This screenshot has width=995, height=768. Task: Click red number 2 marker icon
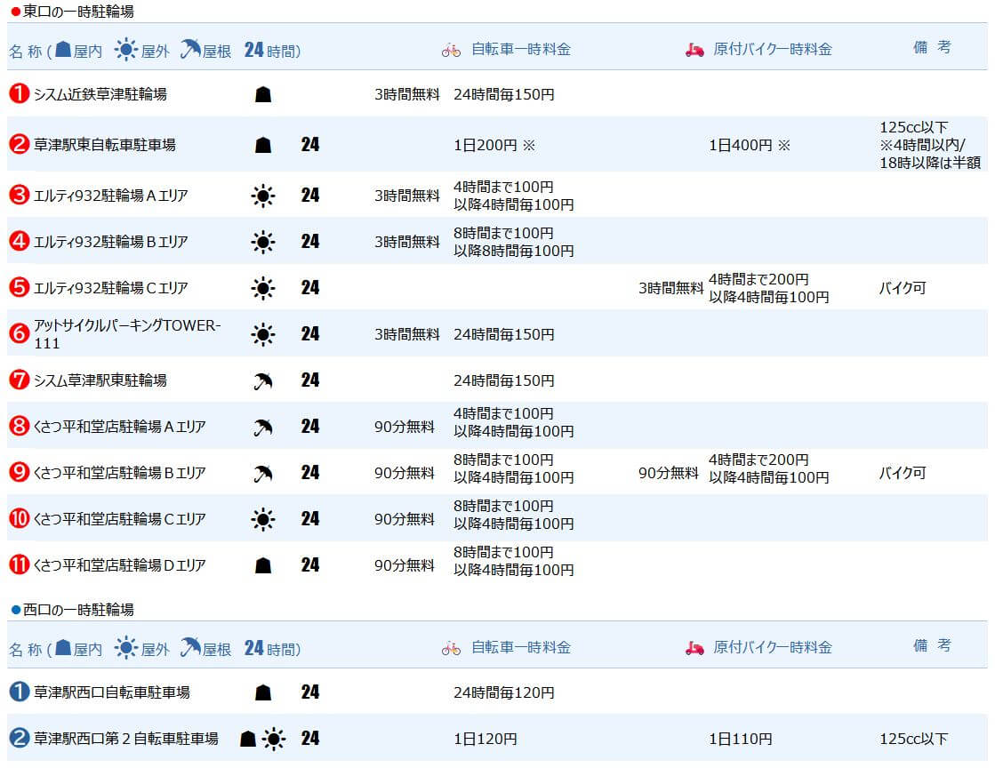coord(20,145)
